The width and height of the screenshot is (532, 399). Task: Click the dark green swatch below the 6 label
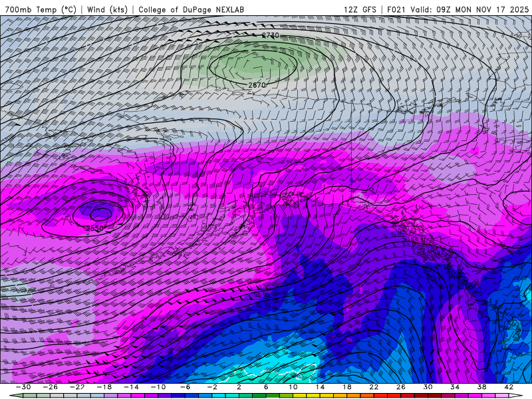point(259,396)
